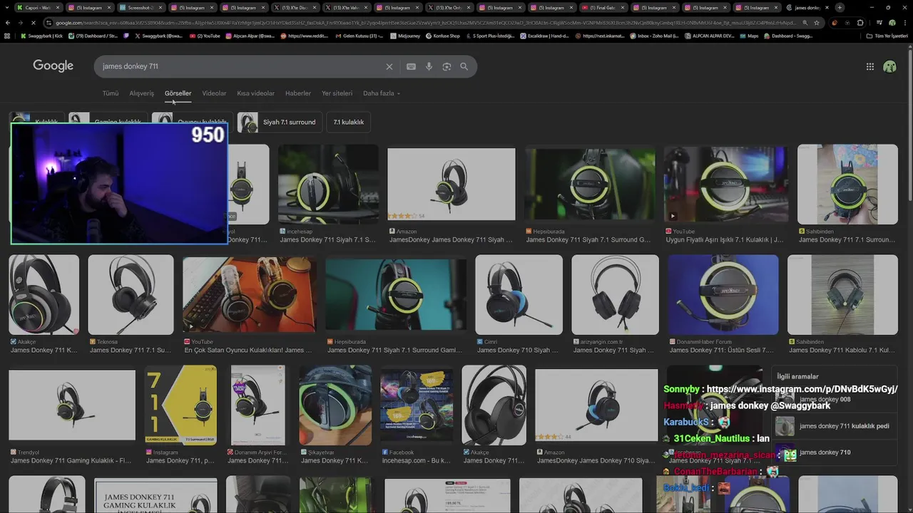Switch to the Tümü results tab

point(111,93)
